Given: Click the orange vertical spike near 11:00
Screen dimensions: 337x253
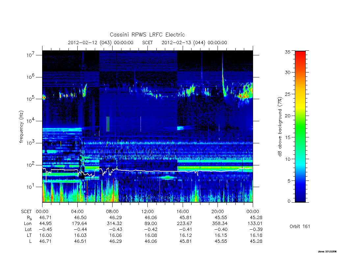Looking at the screenshot, I should pos(141,124).
